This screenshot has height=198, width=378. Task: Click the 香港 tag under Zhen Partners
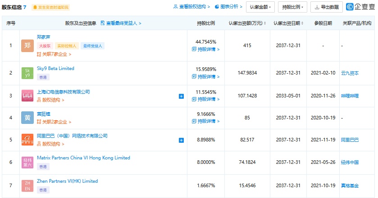click(43, 190)
